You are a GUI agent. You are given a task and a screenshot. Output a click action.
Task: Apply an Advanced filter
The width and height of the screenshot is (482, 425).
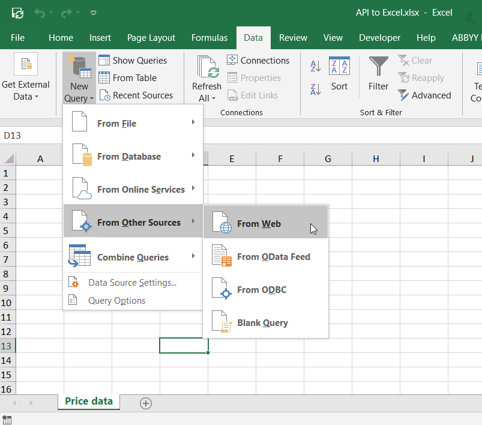pos(425,95)
